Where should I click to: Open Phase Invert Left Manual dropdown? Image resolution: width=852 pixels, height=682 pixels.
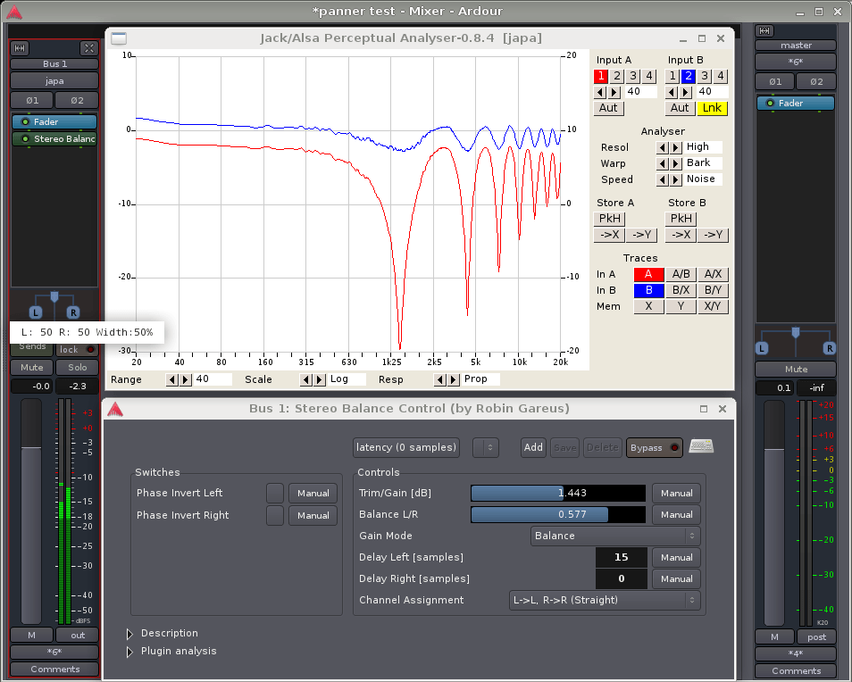click(313, 493)
